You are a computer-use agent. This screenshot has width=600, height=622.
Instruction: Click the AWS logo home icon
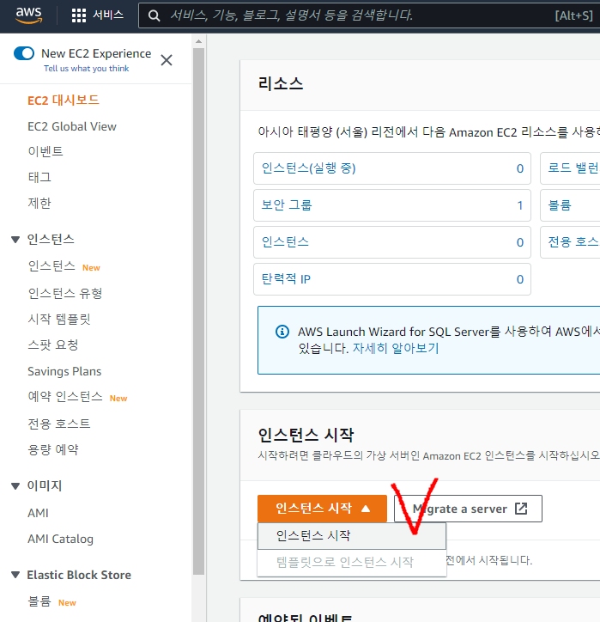point(28,15)
